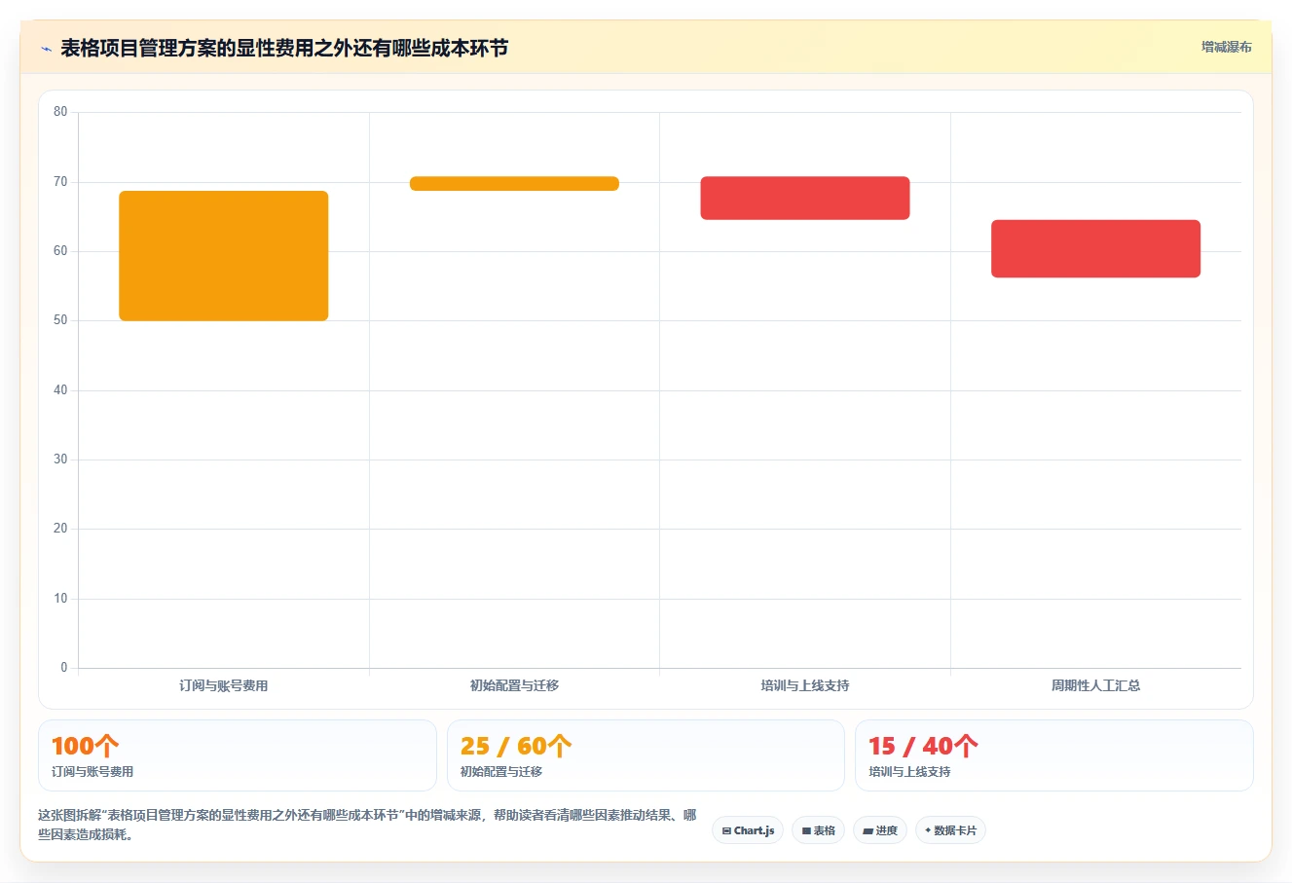Click the 表格 tag chip
This screenshot has height=883, width=1292.
tap(818, 830)
